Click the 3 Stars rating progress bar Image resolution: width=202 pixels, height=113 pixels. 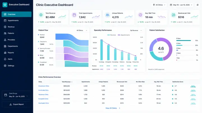(185, 50)
